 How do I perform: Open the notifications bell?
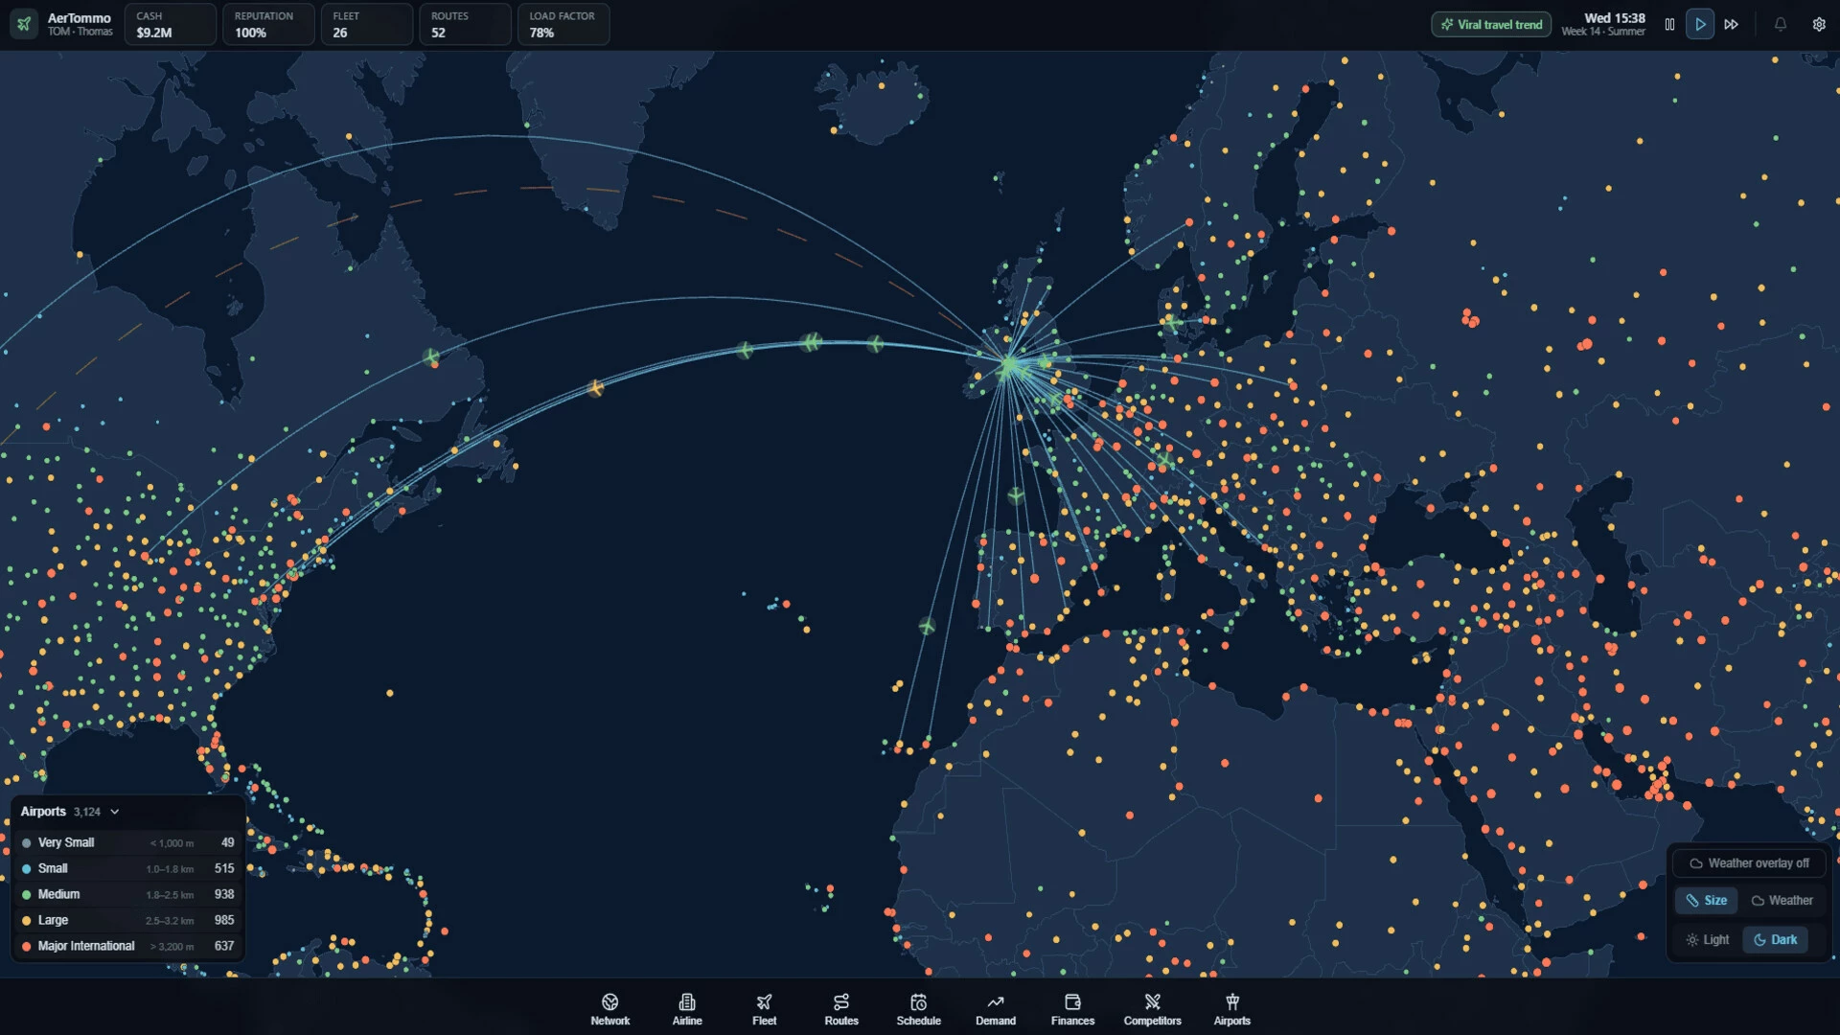[x=1780, y=25]
